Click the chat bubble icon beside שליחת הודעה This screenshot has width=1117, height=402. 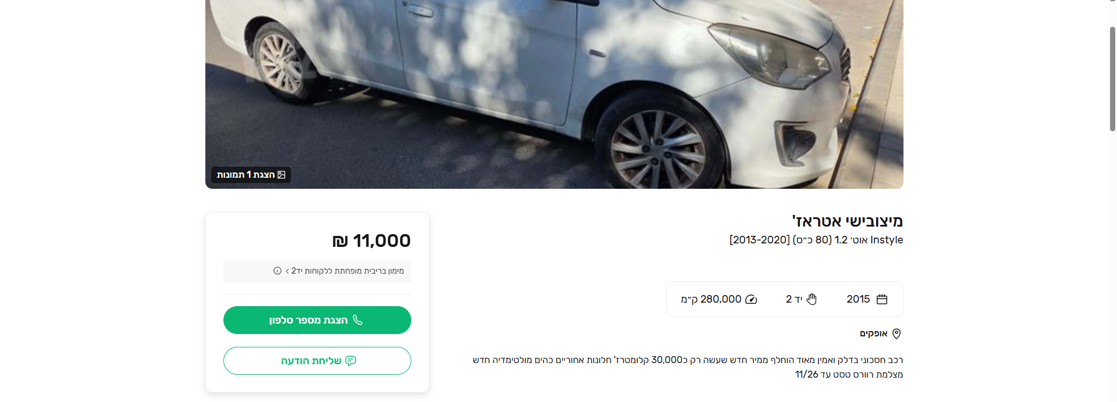pos(351,361)
